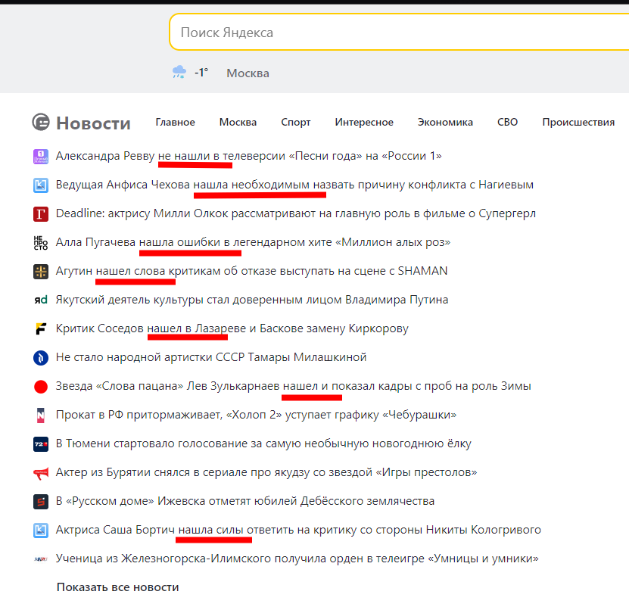Image resolution: width=629 pixels, height=610 pixels.
Task: Switch to the Спорт news tab
Action: pos(296,122)
